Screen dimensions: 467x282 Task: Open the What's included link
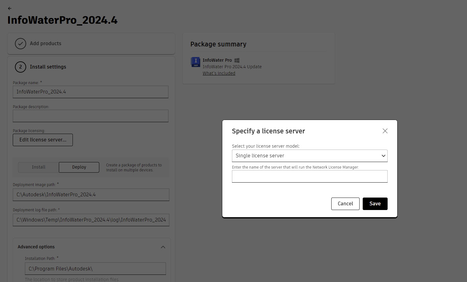tap(219, 73)
